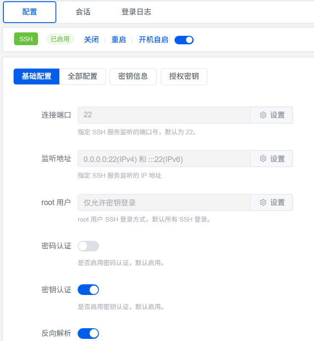Open the 登录日志 tab
Image resolution: width=314 pixels, height=341 pixels.
click(x=136, y=12)
